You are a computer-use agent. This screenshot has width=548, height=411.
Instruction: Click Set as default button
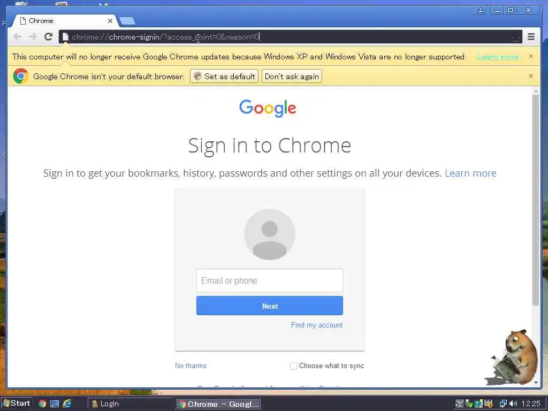[224, 76]
